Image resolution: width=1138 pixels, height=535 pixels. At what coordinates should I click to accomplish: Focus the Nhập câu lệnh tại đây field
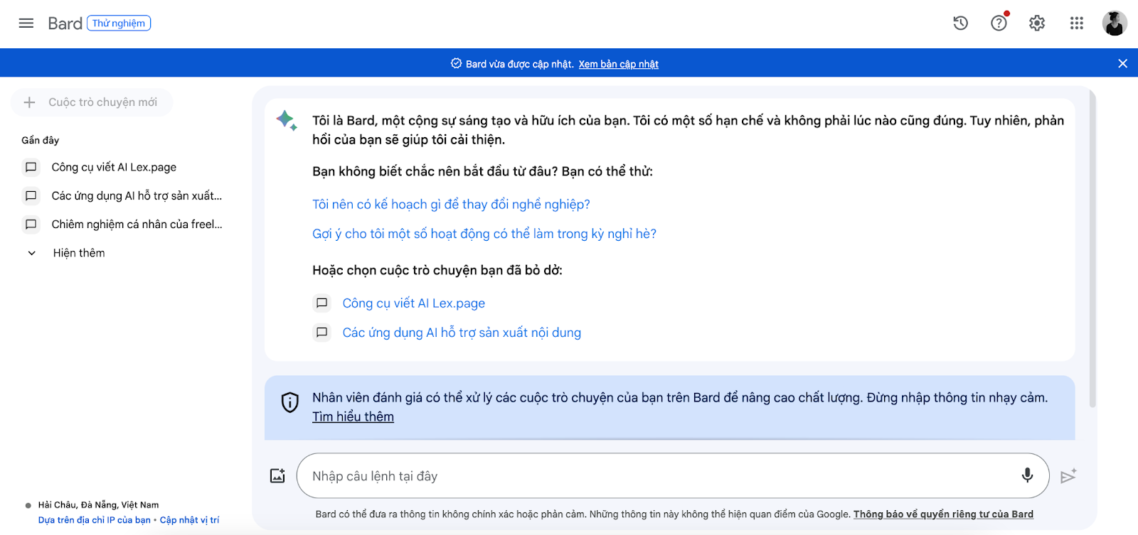(x=672, y=475)
